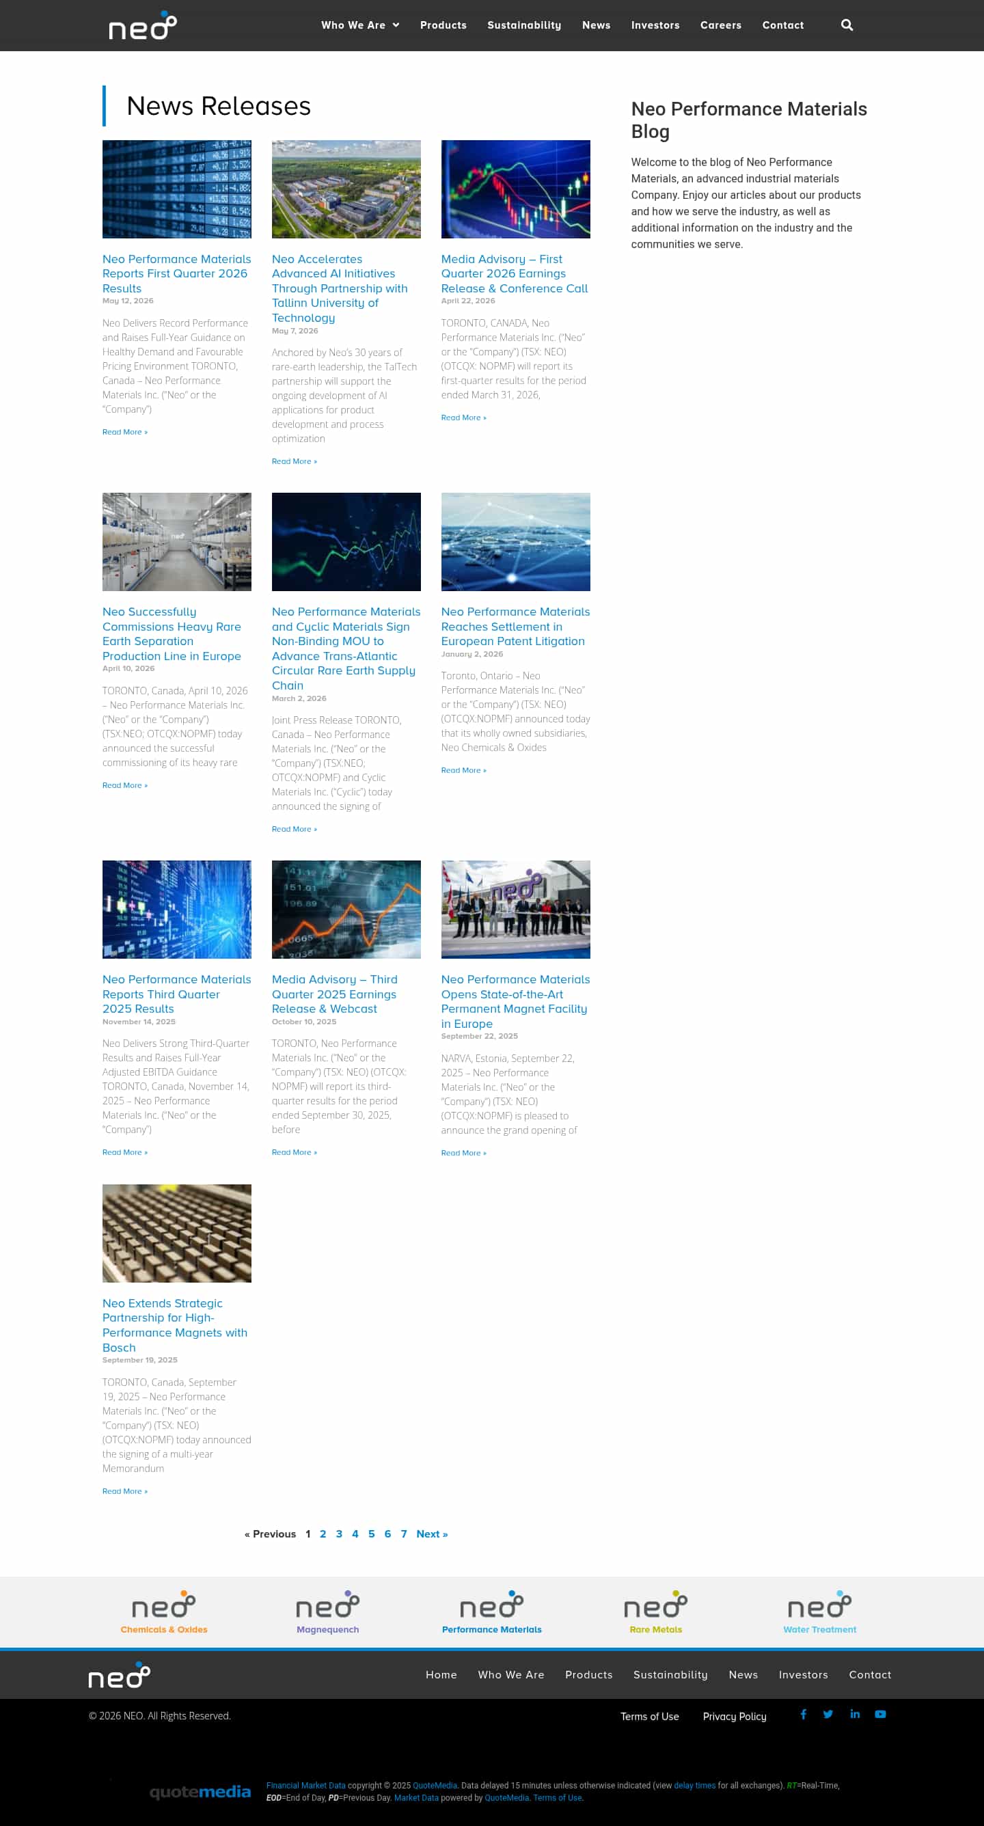The width and height of the screenshot is (984, 1826).
Task: Read more on Third Quarter 2025 Results
Action: pyautogui.click(x=125, y=1152)
